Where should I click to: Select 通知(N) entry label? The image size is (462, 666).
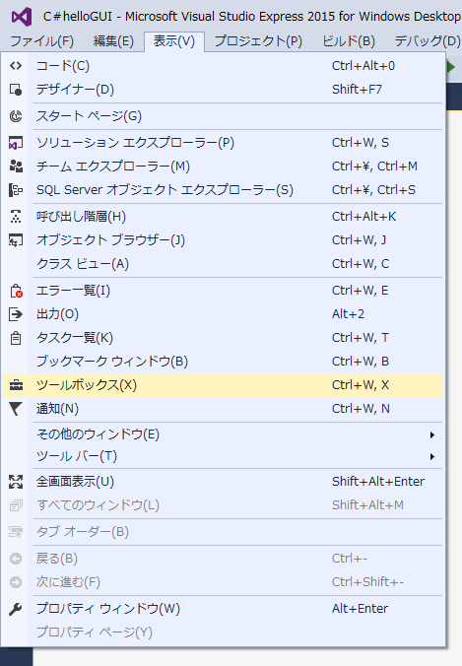click(x=58, y=409)
